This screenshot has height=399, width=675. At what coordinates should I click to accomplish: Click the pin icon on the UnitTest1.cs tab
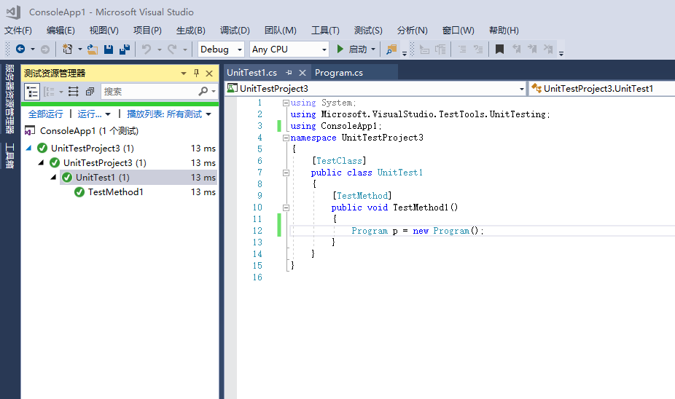pyautogui.click(x=289, y=73)
